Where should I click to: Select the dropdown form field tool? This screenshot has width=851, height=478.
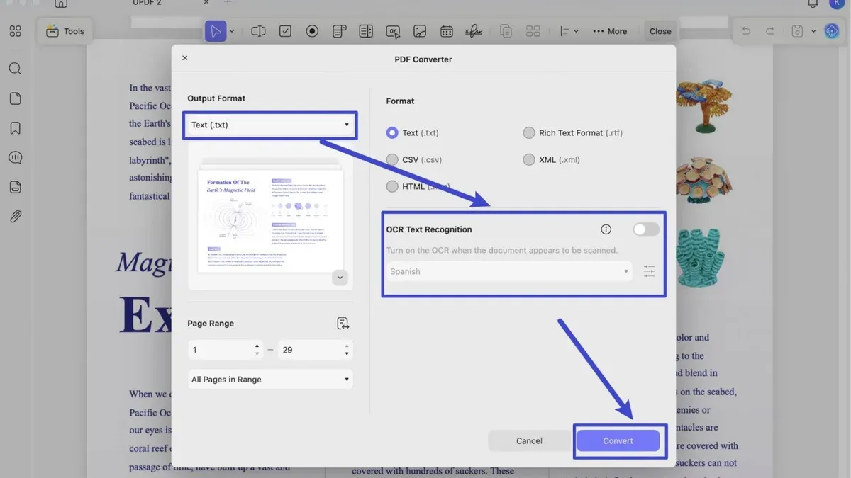[339, 31]
